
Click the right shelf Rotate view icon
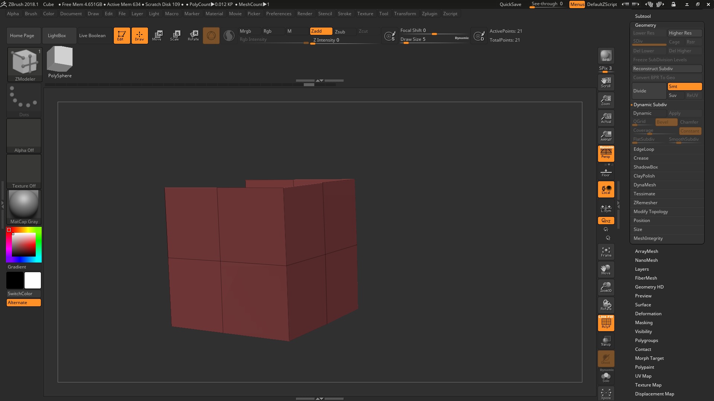[x=606, y=305]
